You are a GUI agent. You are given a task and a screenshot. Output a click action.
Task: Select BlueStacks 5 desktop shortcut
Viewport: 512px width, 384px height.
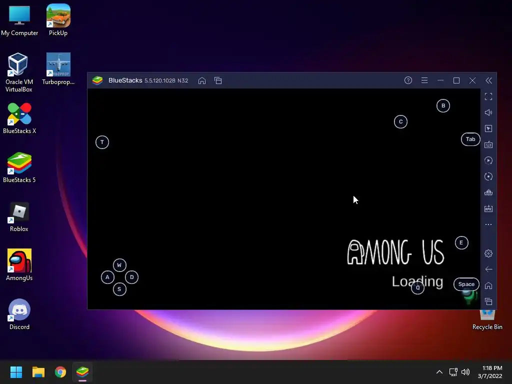19,167
